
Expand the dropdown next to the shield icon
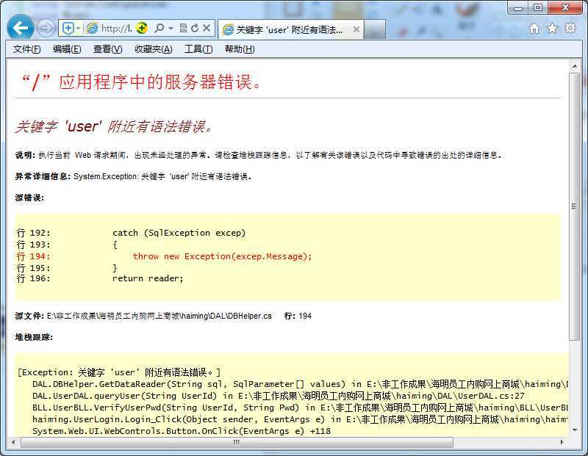[78, 28]
